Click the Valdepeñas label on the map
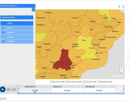Image resolution: width=130 pixels, height=105 pixels. coord(40,25)
